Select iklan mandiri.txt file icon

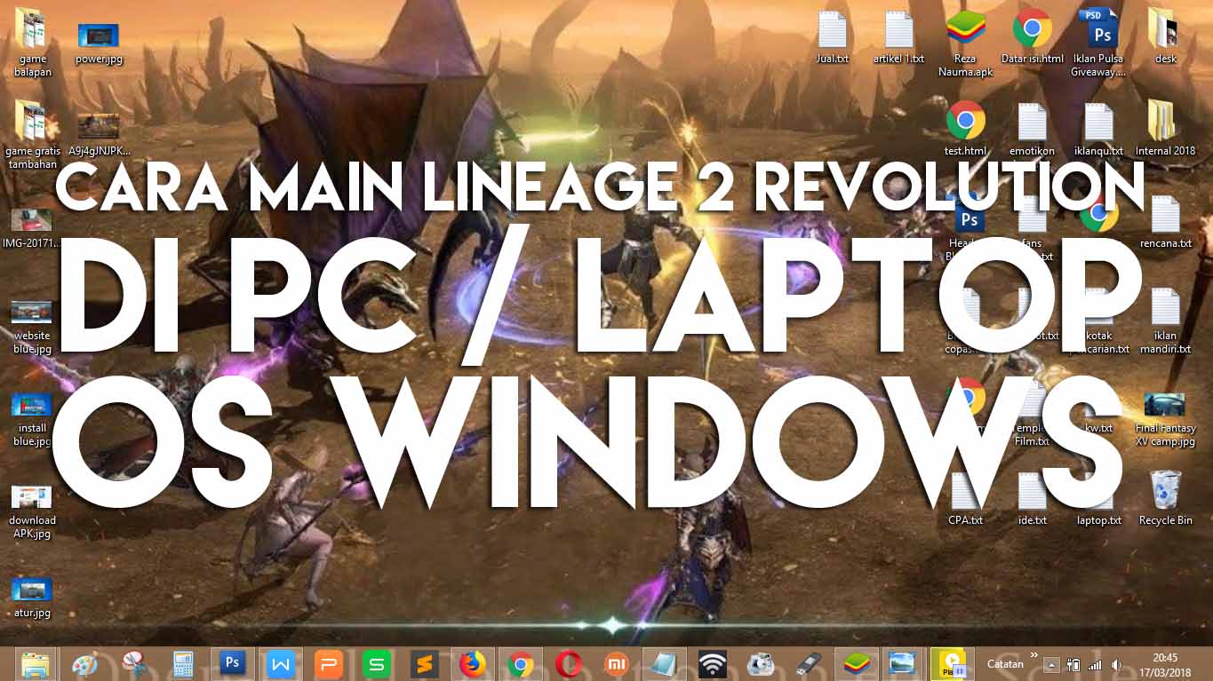tap(1165, 321)
